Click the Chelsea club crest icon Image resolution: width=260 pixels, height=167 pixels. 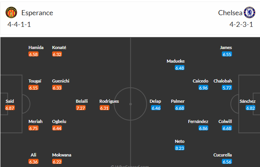[x=249, y=12]
